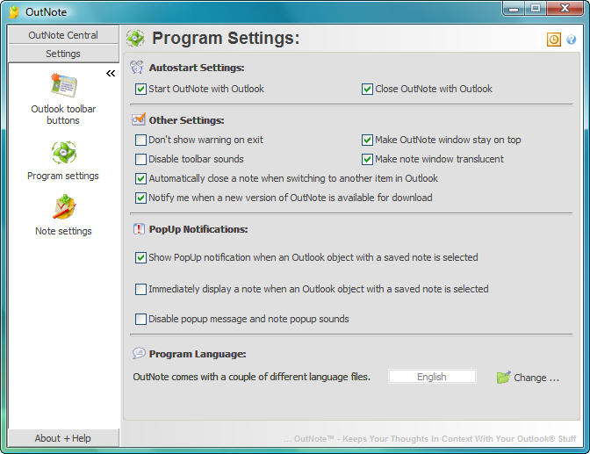Open the Program settings sidebar icon
The image size is (590, 454).
pos(64,153)
